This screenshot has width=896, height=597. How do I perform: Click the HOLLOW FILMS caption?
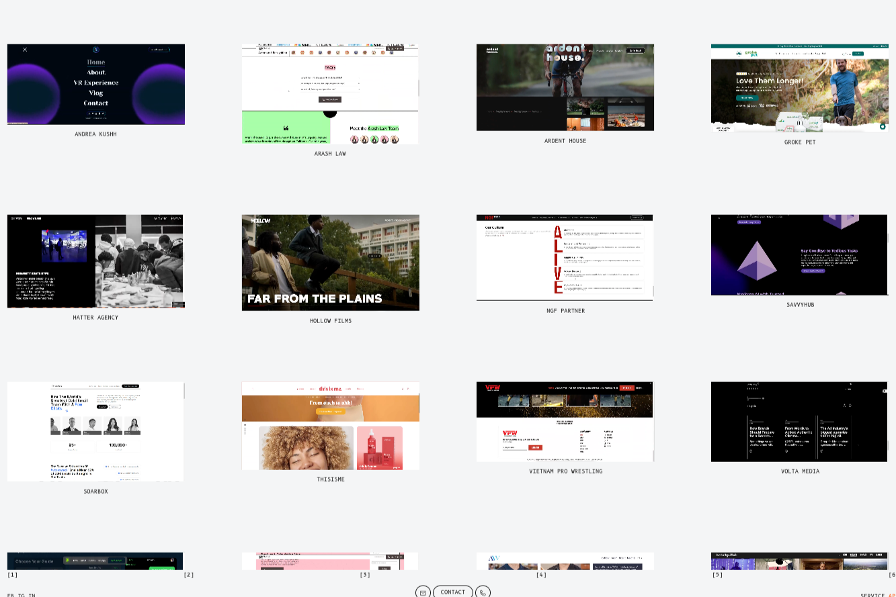coord(331,321)
